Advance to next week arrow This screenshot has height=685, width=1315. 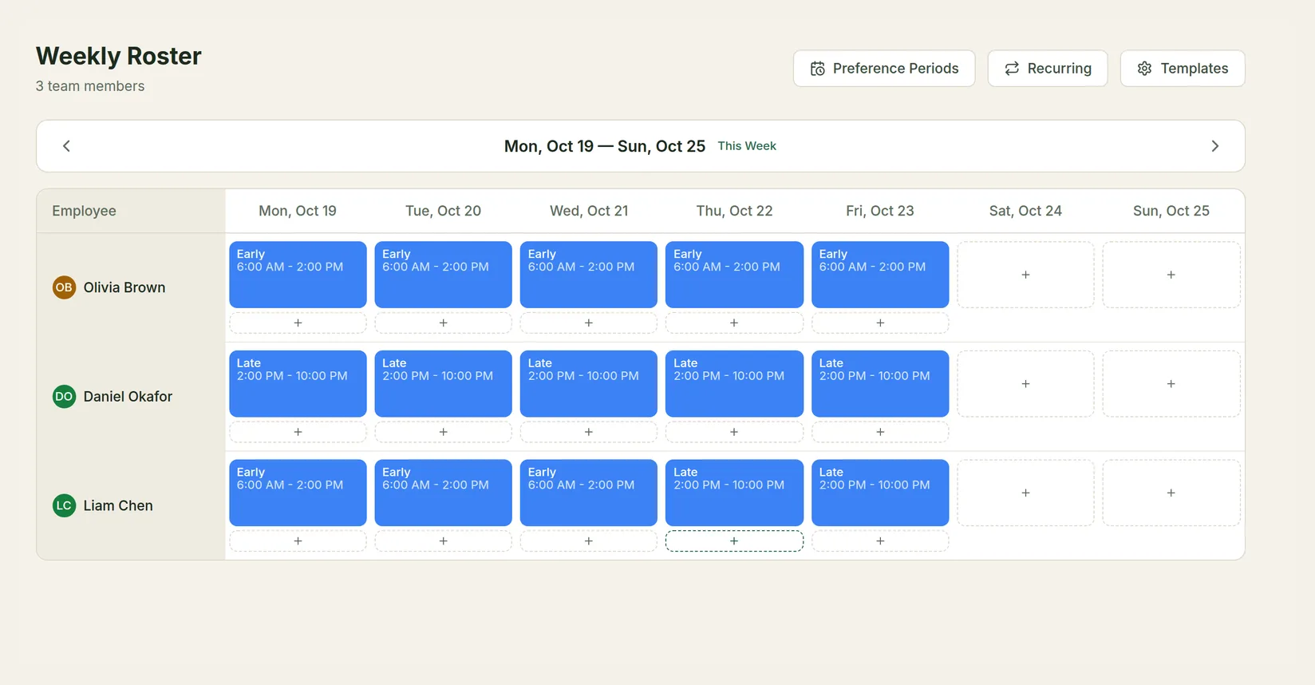tap(1214, 146)
